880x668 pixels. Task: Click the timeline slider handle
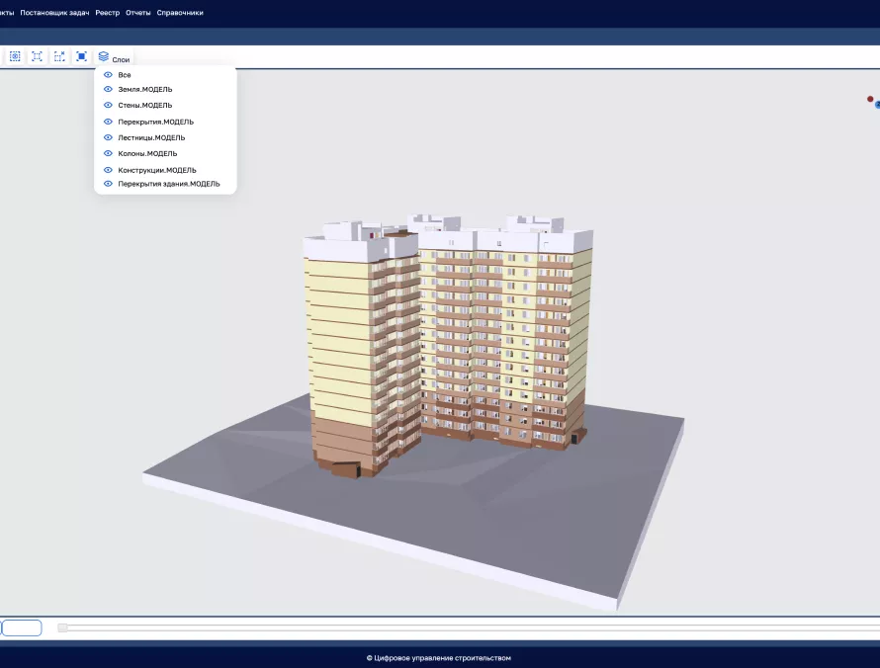[x=63, y=627]
